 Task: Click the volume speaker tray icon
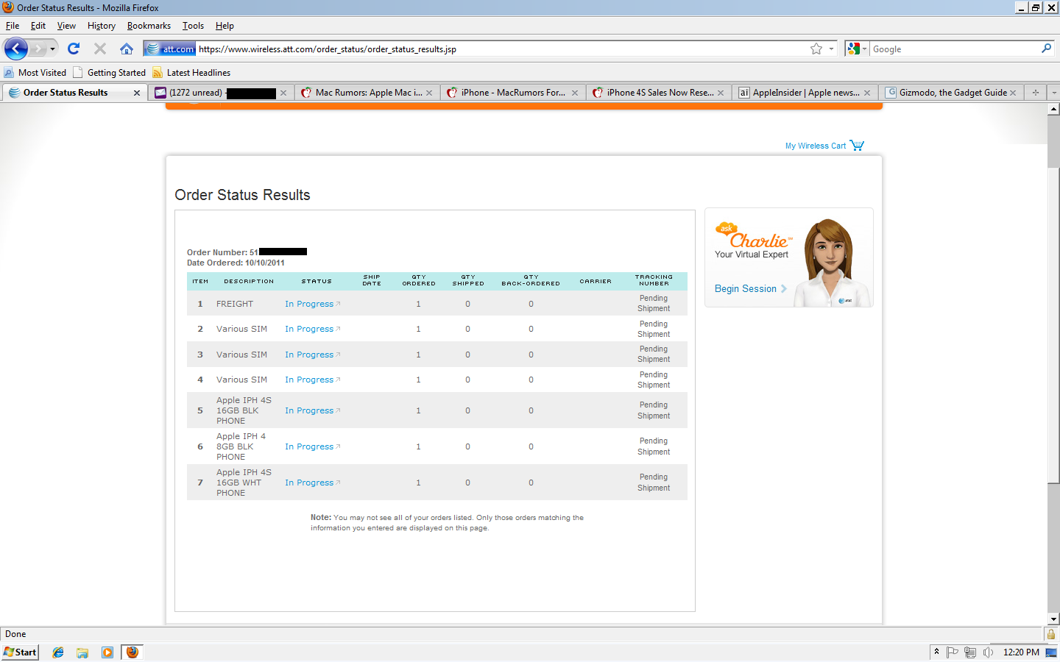pos(988,652)
